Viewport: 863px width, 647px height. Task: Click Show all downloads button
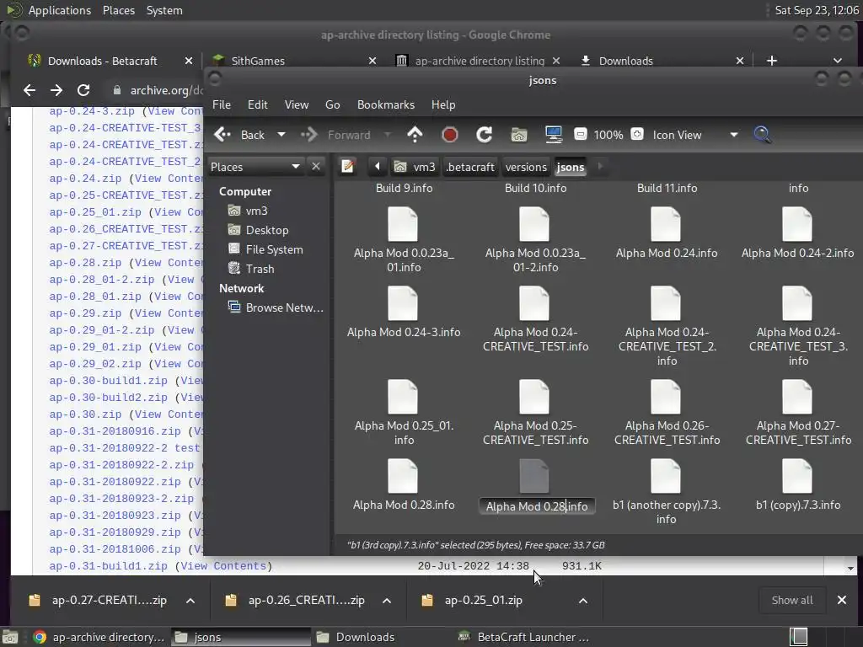click(x=792, y=600)
